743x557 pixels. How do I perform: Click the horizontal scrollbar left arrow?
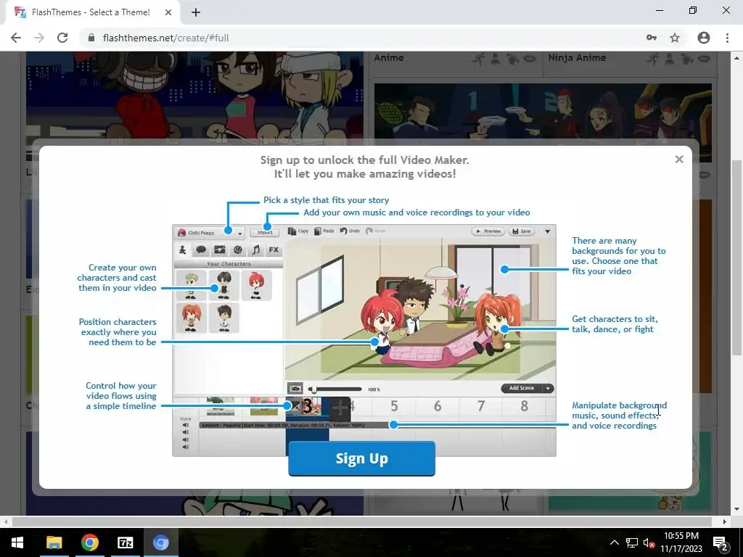click(x=5, y=521)
